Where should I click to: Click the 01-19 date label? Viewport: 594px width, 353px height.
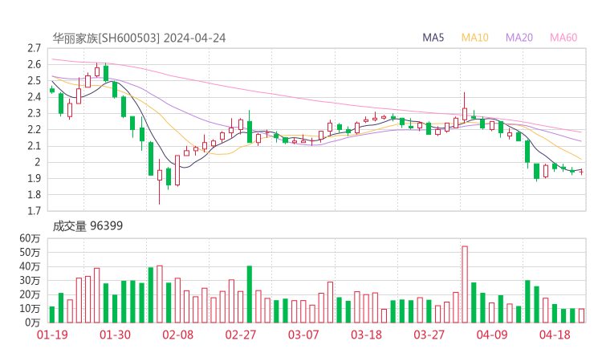coord(52,335)
